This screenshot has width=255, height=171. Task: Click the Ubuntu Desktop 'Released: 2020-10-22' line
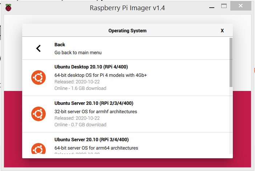click(x=77, y=82)
